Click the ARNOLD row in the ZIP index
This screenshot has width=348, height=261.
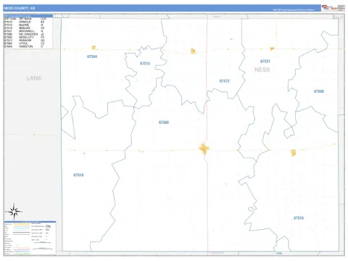pos(25,22)
